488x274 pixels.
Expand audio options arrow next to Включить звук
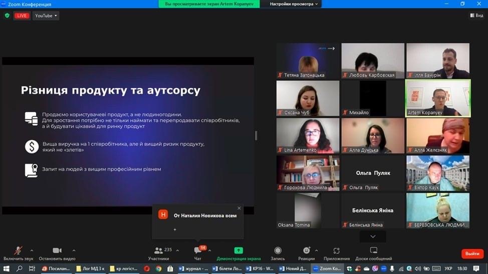point(32,250)
